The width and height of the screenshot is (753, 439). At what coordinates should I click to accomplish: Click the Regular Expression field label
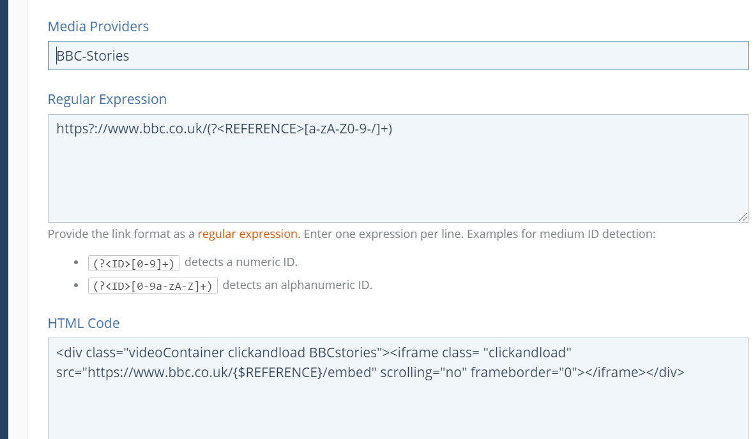(x=107, y=99)
